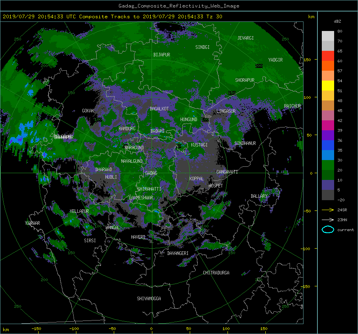Viewport: 358px width, 334px height.
Task: Click the DHARWAD city label
Action: coord(104,170)
